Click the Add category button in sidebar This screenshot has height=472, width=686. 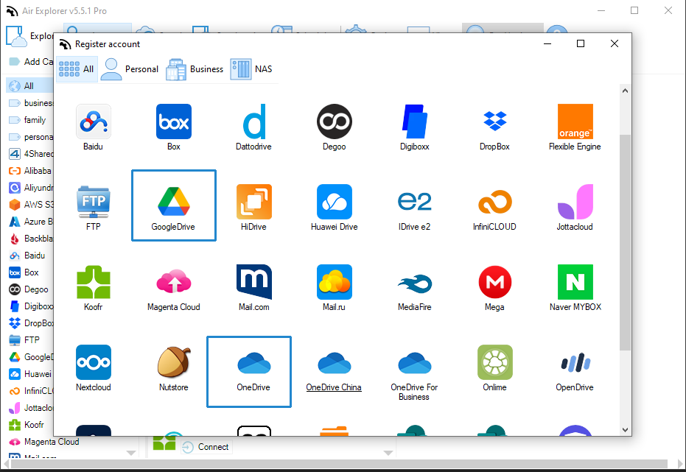point(31,62)
